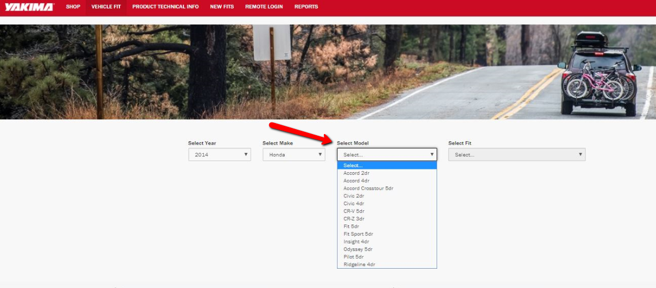Pick Civic 4dr from the list
656x288 pixels.
387,203
